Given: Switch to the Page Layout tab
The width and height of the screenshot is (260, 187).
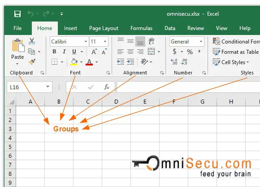Looking at the screenshot, I should 104,28.
